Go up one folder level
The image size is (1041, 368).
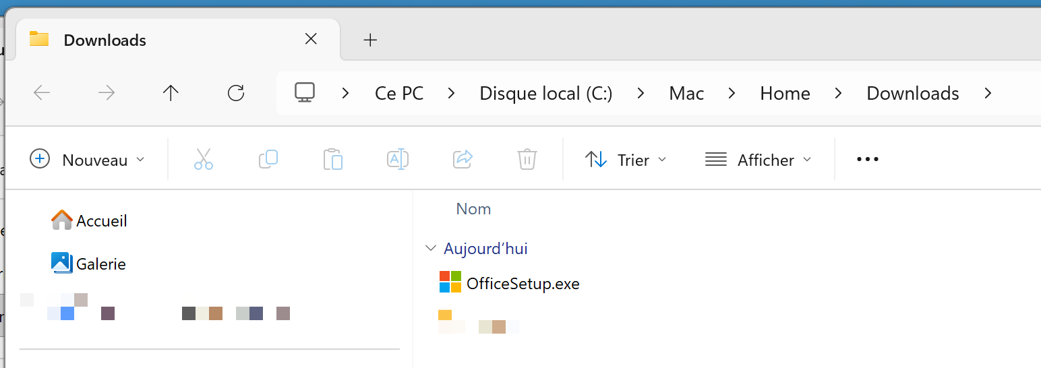pyautogui.click(x=171, y=93)
